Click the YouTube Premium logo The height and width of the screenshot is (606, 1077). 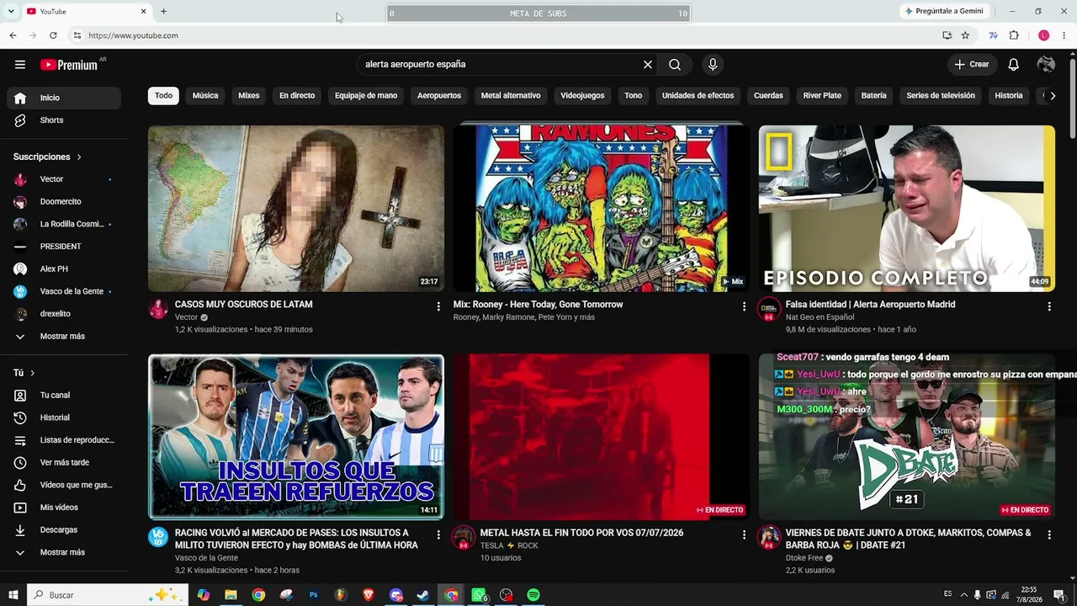pos(69,65)
